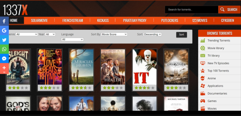Open the Top 100 Torrents link

pyautogui.click(x=218, y=71)
